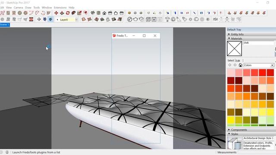Select the Polygon drawing tool
276x155 pixels.
[x=25, y=13]
